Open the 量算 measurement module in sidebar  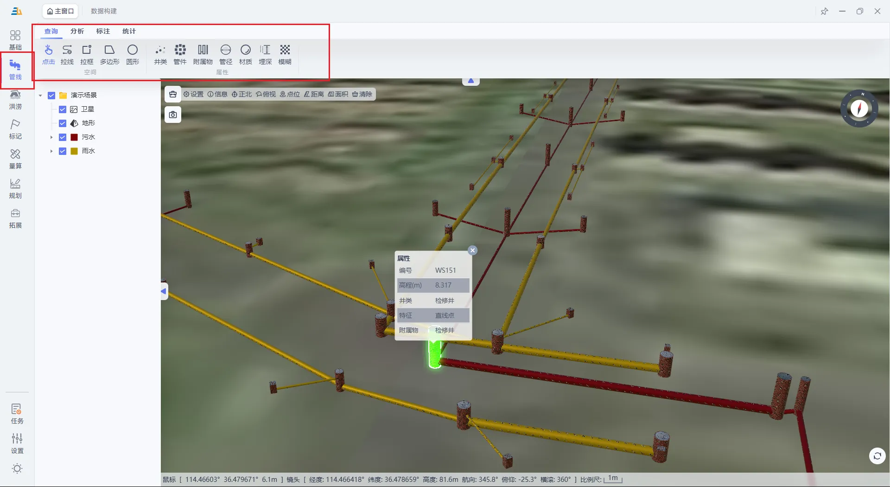click(15, 159)
